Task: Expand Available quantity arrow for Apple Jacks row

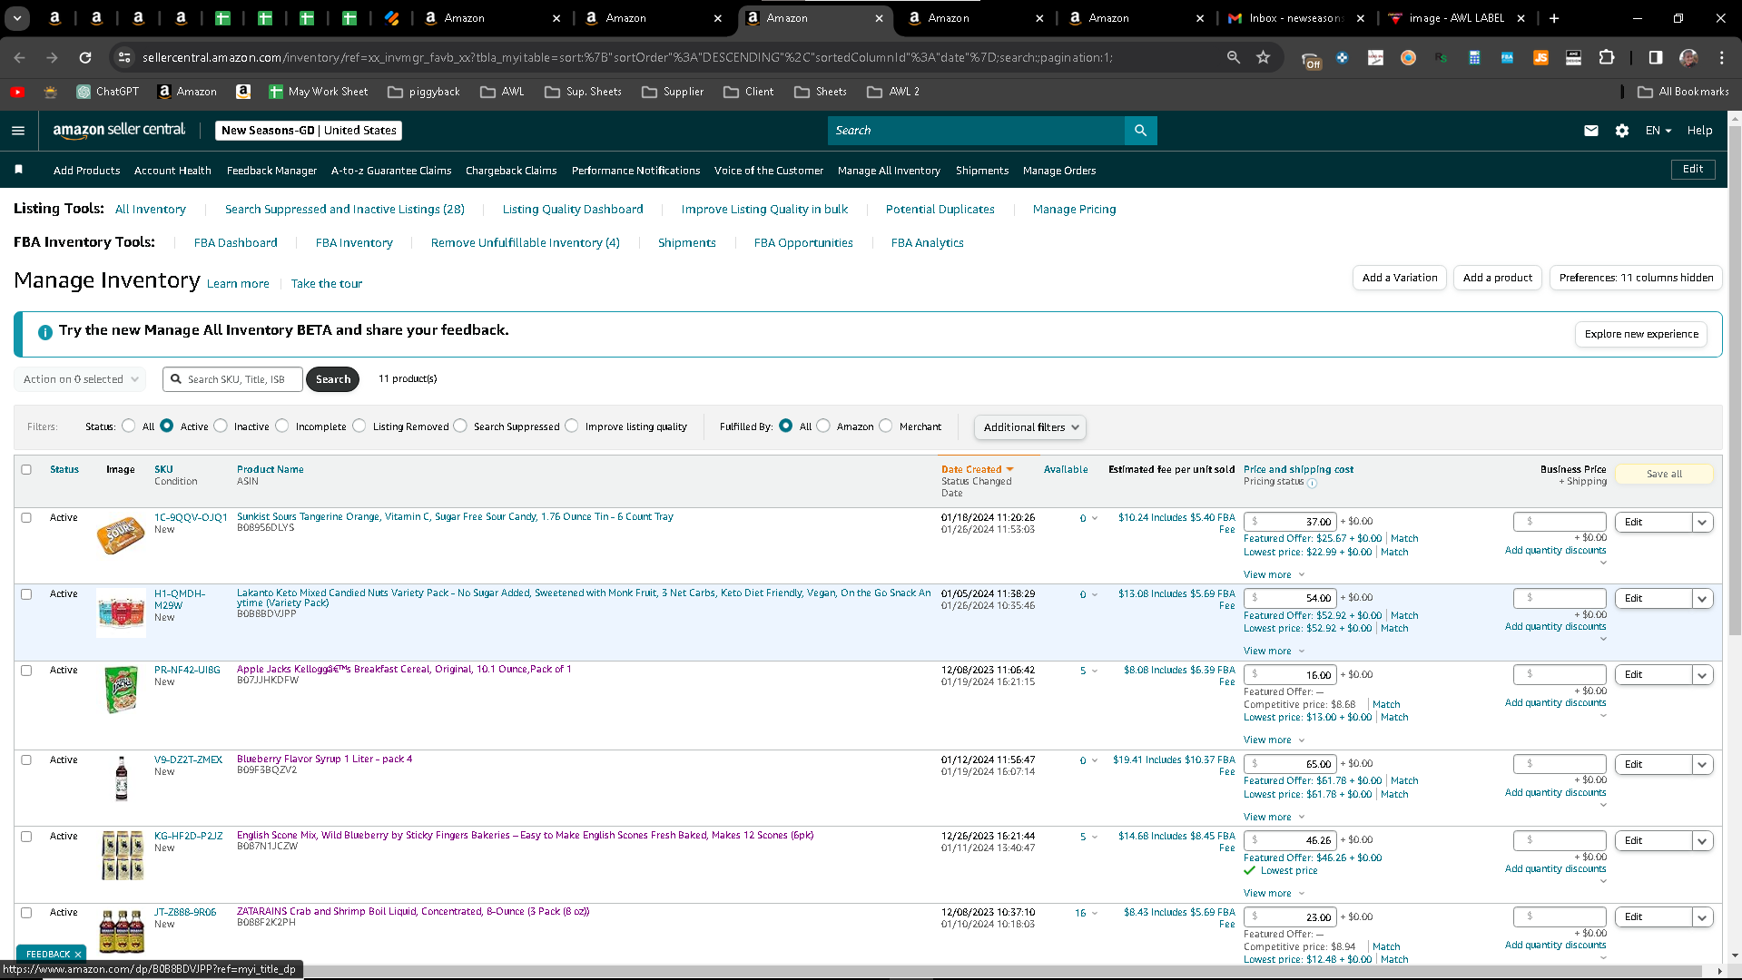Action: click(1095, 671)
